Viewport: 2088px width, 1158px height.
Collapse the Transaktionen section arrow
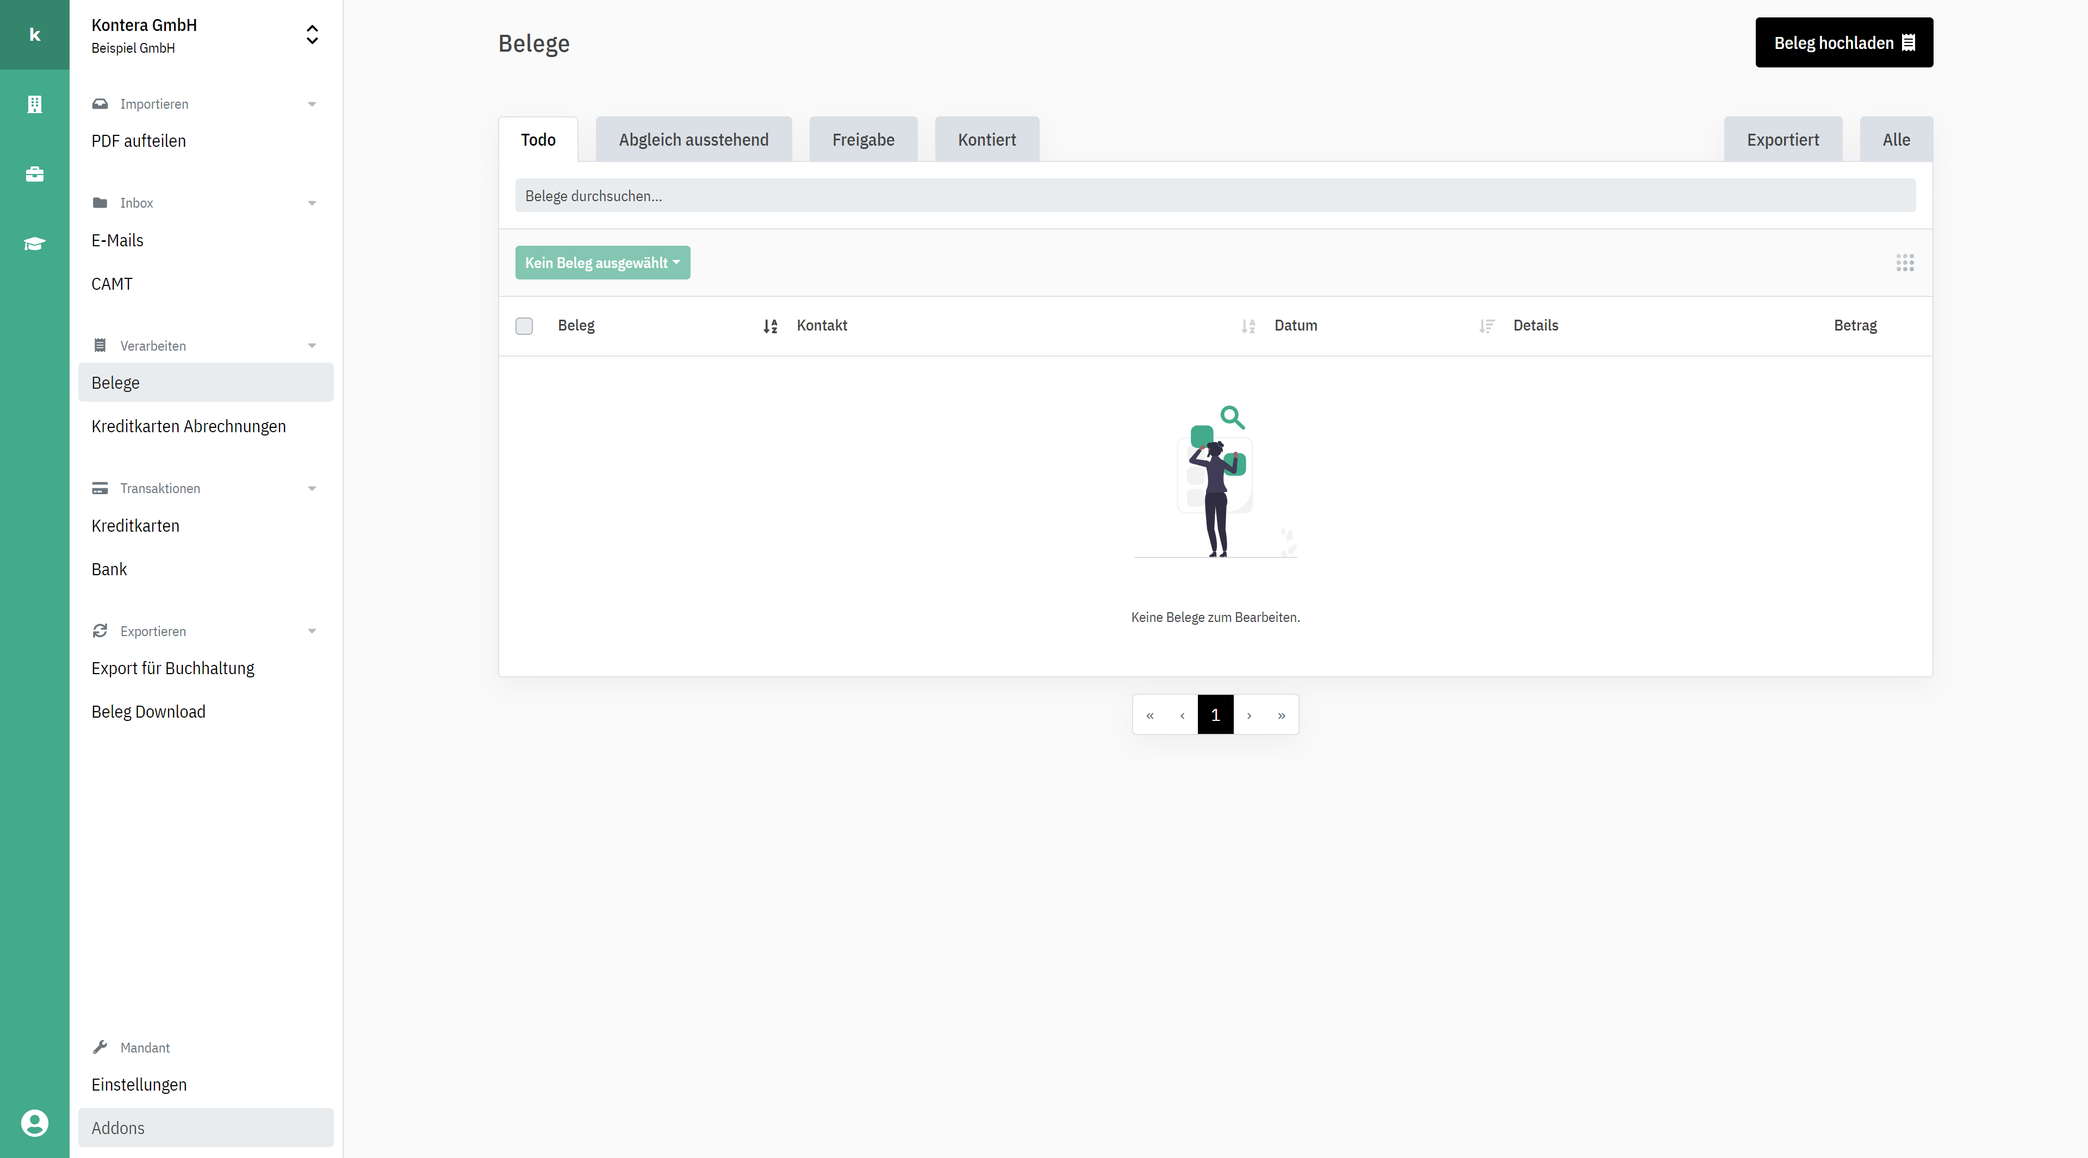312,489
